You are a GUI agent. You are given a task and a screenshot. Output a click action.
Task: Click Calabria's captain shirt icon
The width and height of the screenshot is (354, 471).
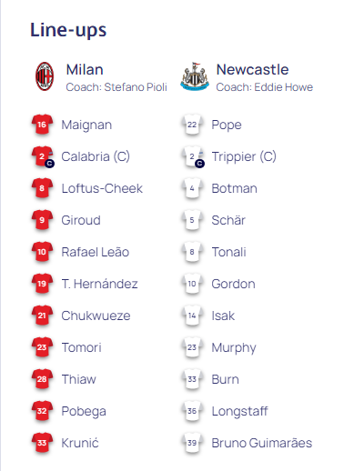(43, 156)
